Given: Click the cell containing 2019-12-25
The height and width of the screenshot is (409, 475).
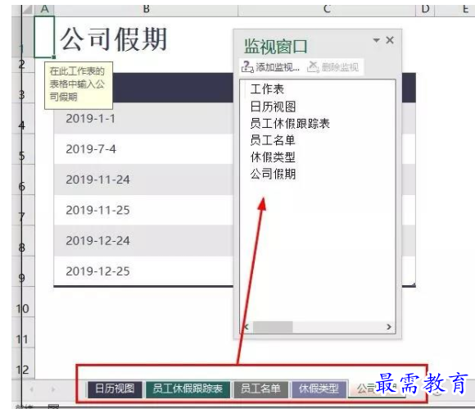Looking at the screenshot, I should click(143, 271).
